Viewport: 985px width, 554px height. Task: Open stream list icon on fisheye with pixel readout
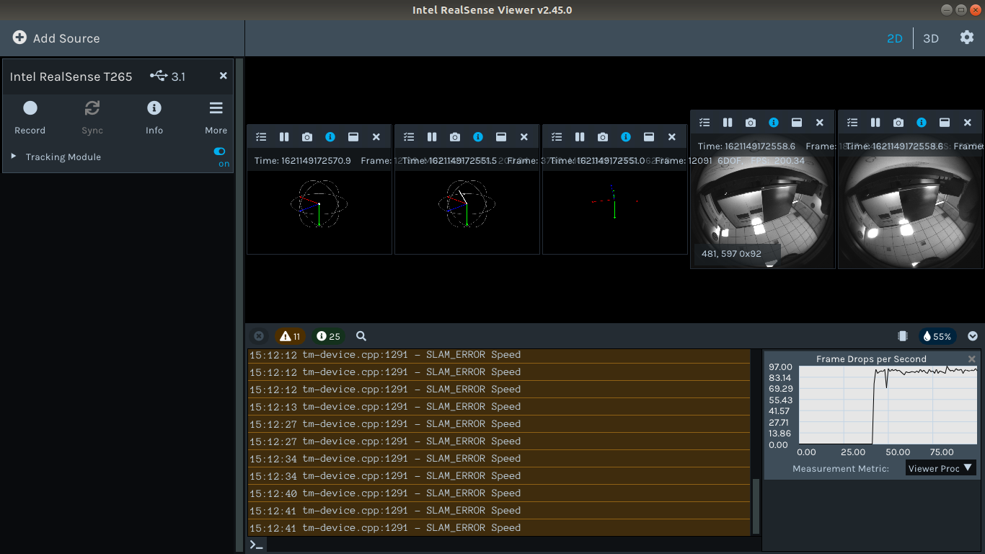(704, 123)
